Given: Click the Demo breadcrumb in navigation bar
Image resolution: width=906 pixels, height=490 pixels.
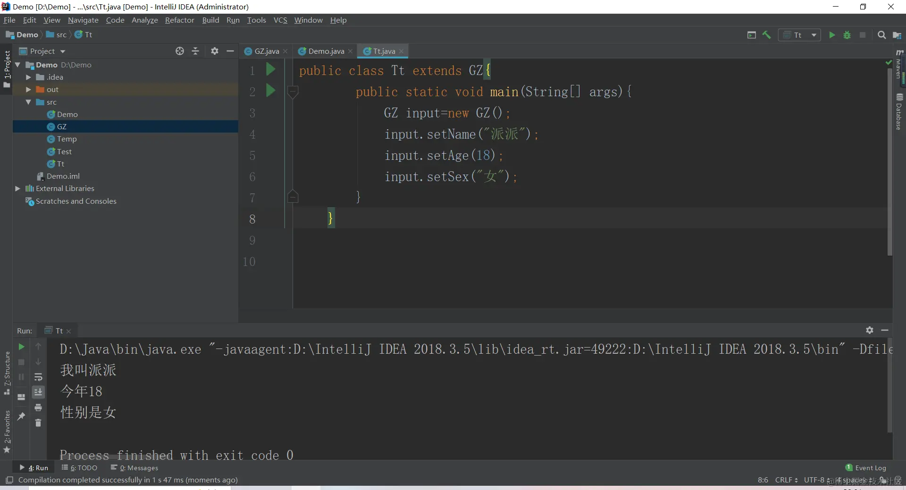Looking at the screenshot, I should pyautogui.click(x=22, y=35).
